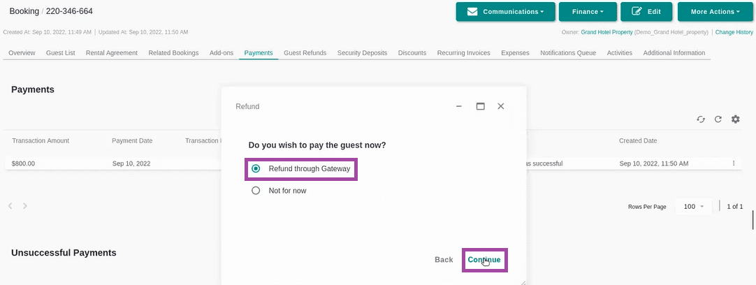This screenshot has width=756, height=285.
Task: Open the Notifications Queue tab
Action: [x=568, y=53]
